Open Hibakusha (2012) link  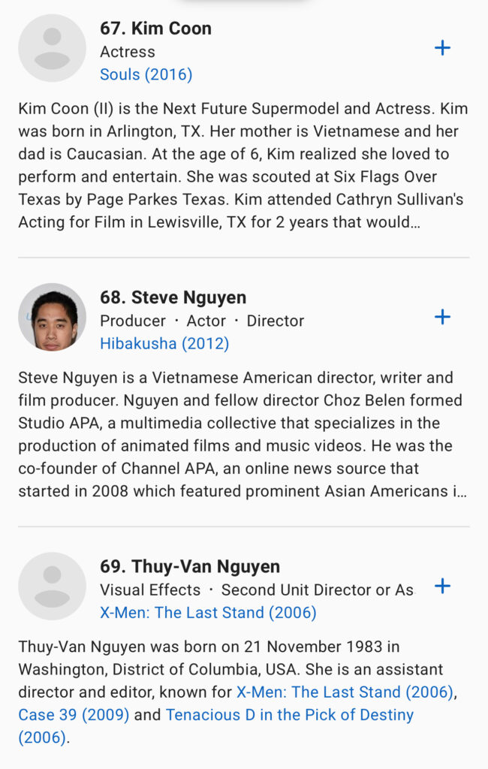[164, 343]
